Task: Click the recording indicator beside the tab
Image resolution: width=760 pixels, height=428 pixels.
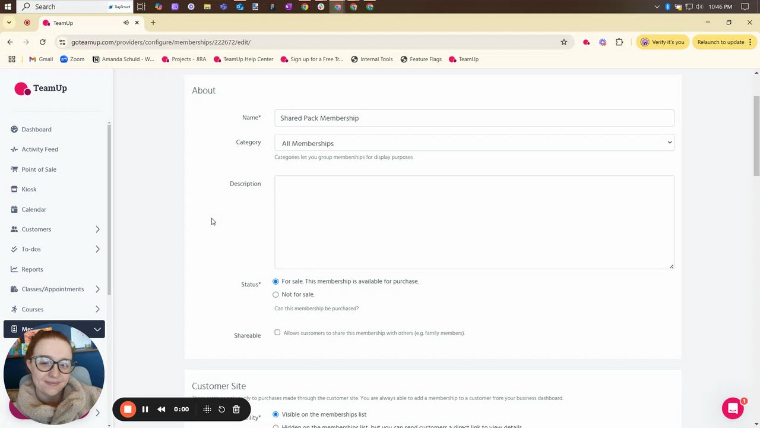Action: tap(27, 23)
